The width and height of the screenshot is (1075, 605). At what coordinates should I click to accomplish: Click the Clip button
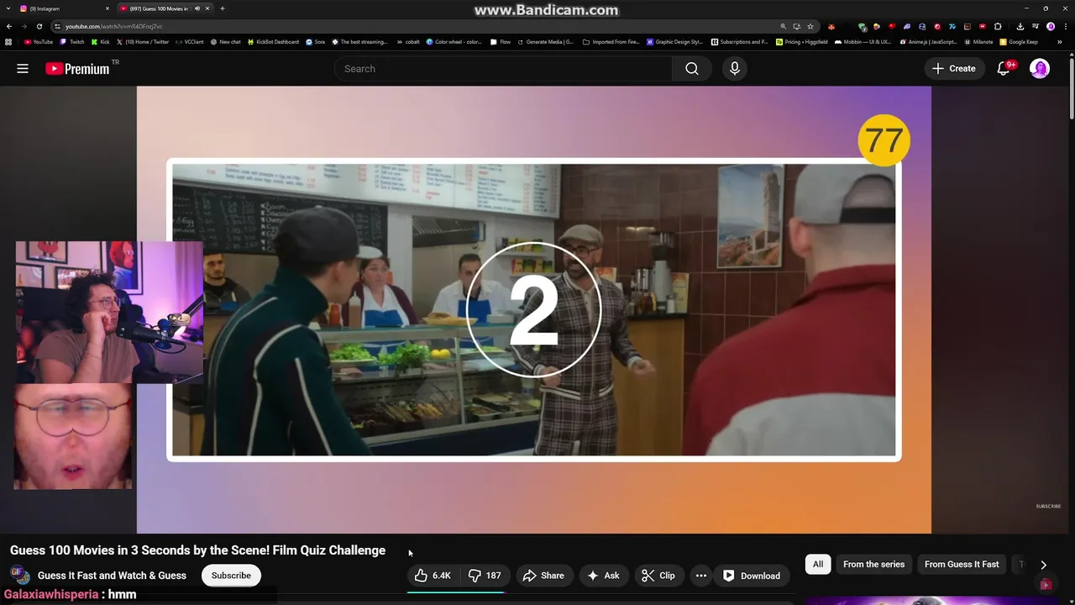coord(658,576)
